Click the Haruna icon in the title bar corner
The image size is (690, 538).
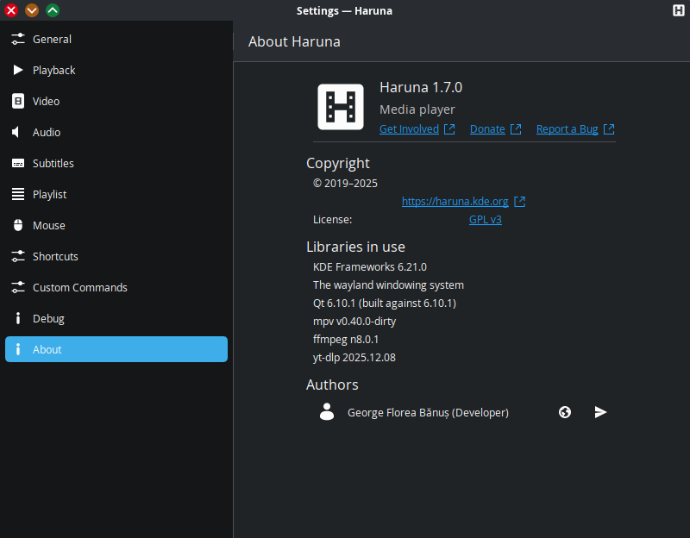[679, 10]
